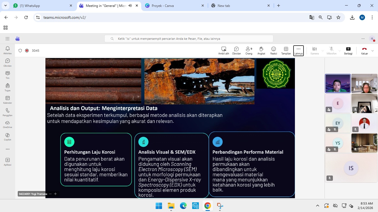The height and width of the screenshot is (212, 378).
Task: Raise hand with the Angkat button
Action: (261, 50)
